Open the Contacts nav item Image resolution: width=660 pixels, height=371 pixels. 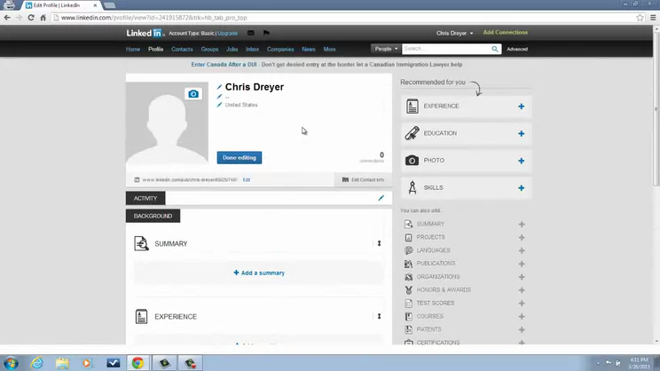[182, 50]
